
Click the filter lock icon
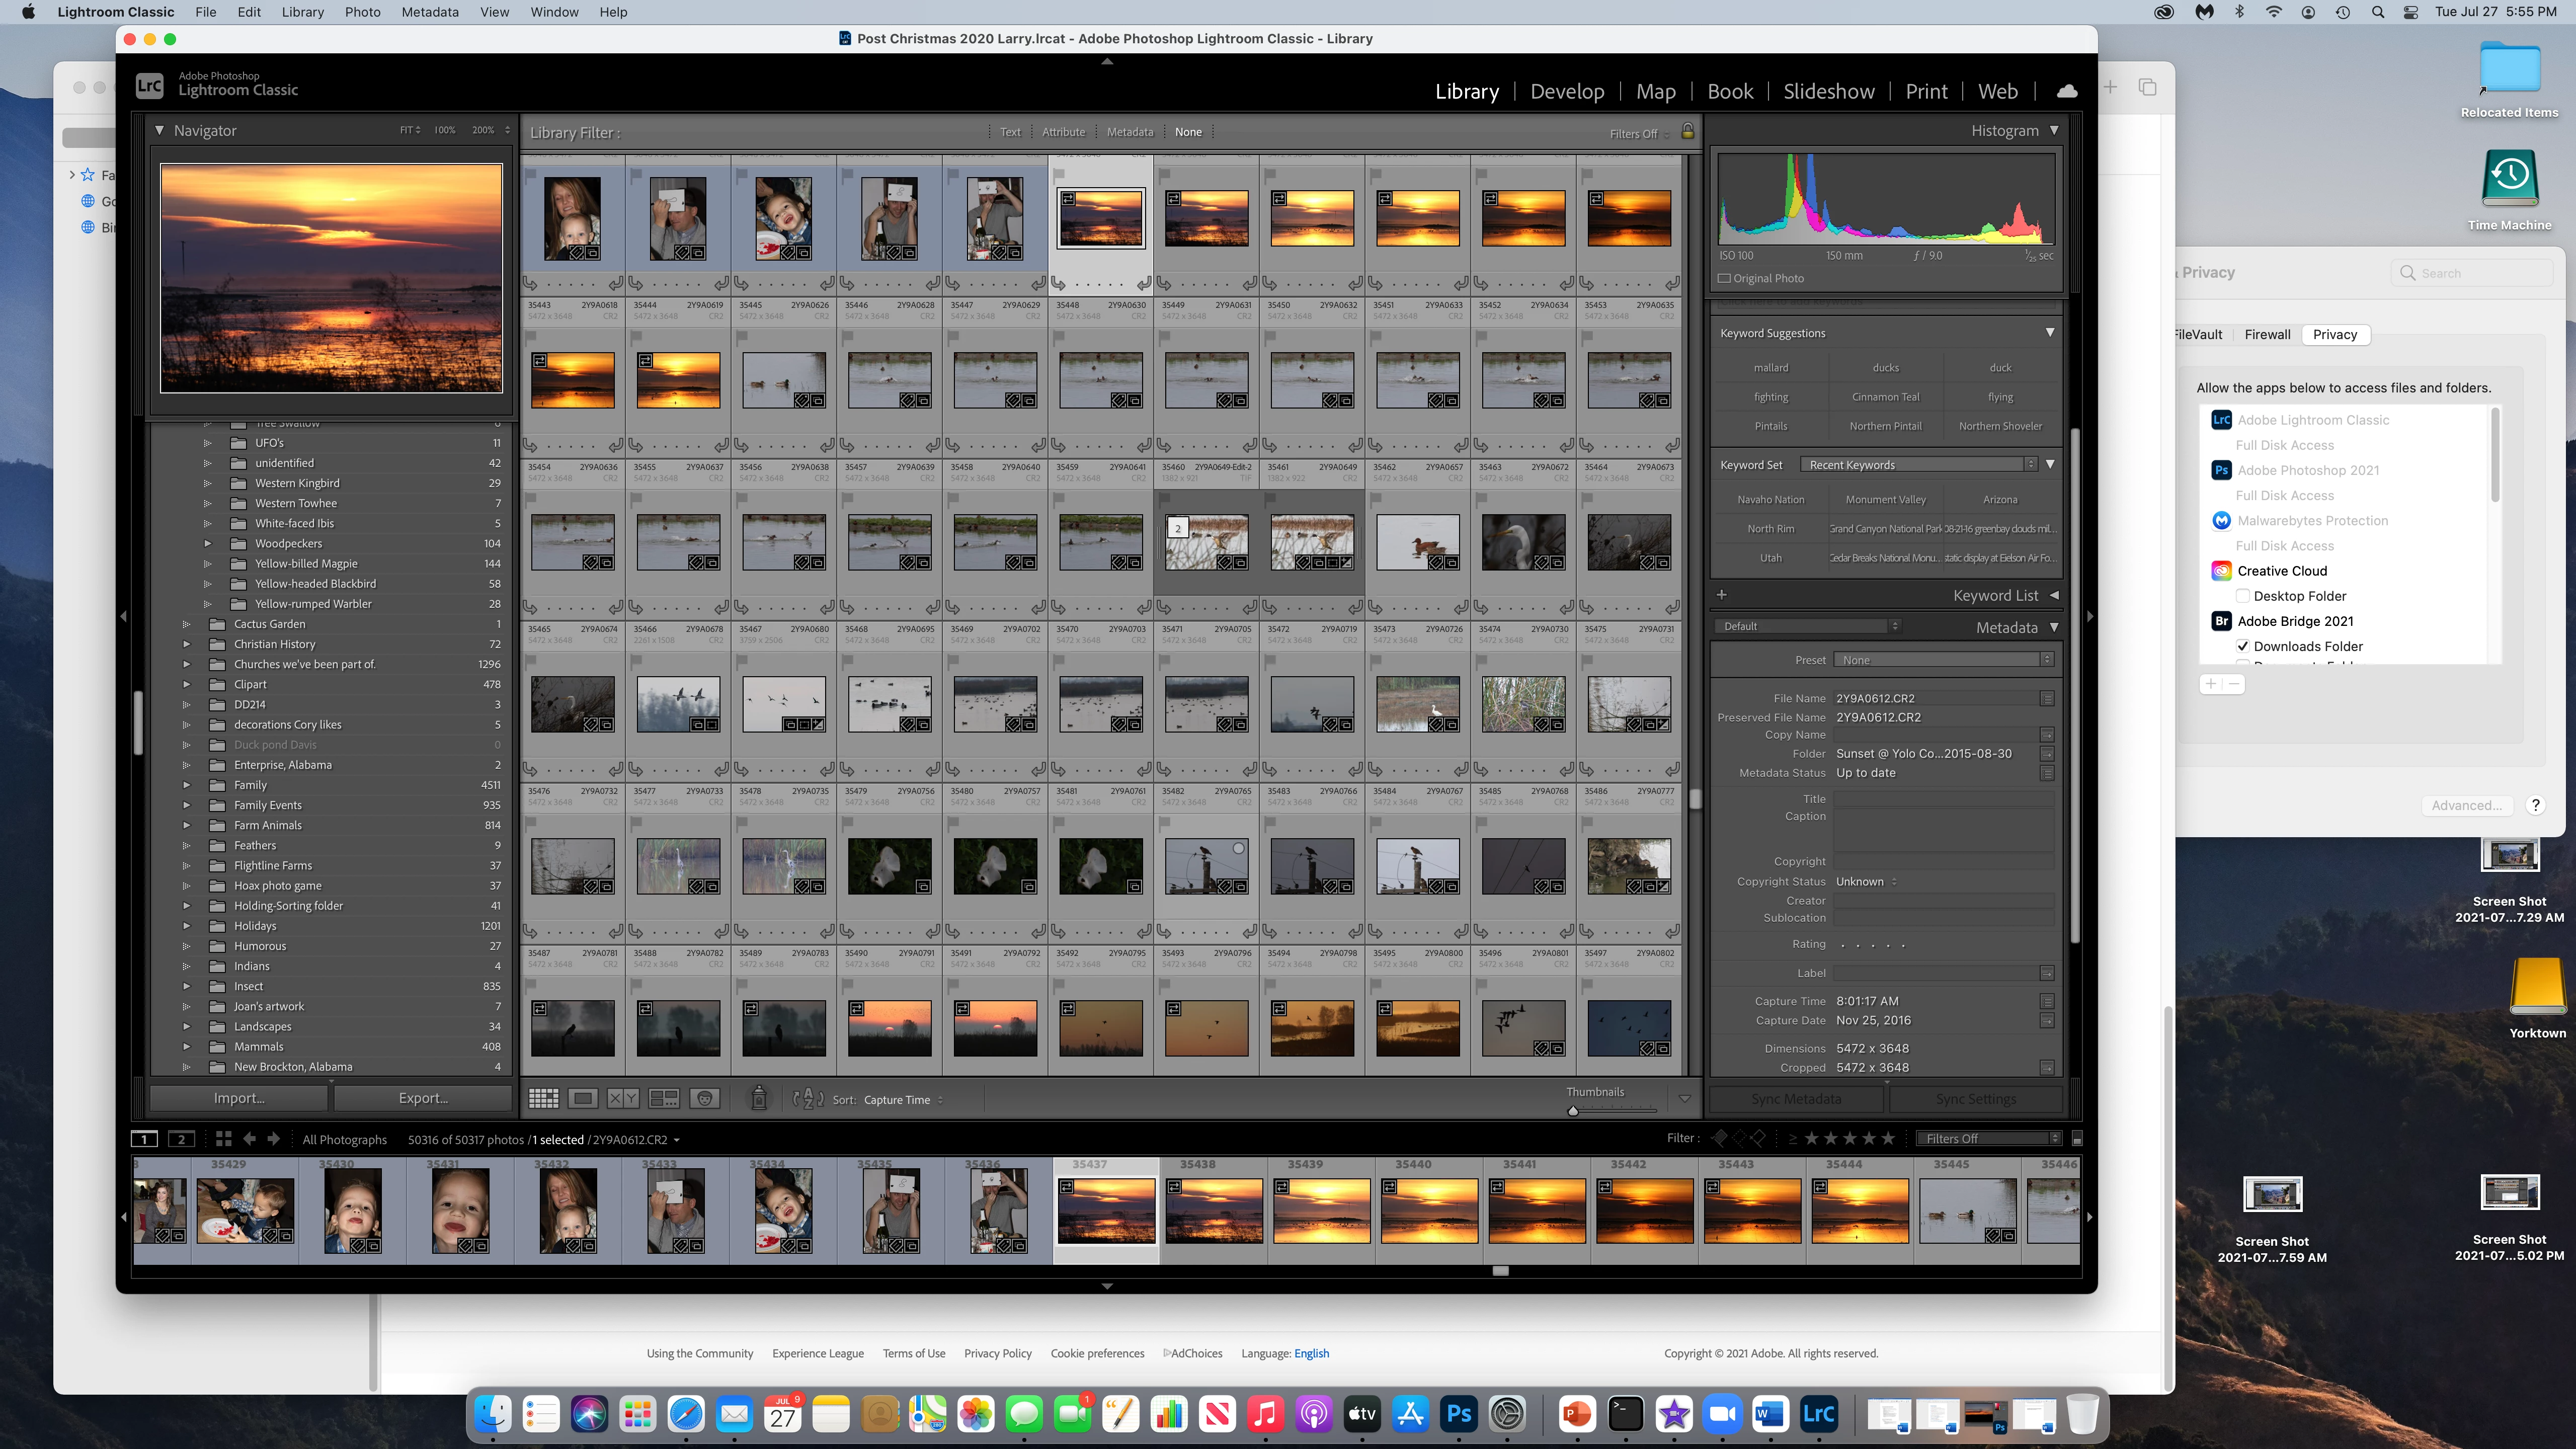click(x=1688, y=132)
